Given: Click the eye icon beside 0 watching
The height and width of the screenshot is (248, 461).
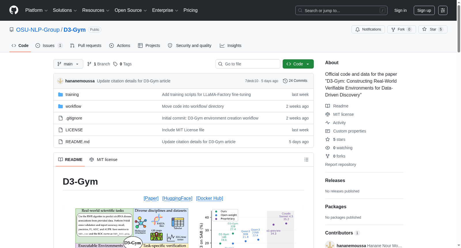Looking at the screenshot, I should (328, 148).
